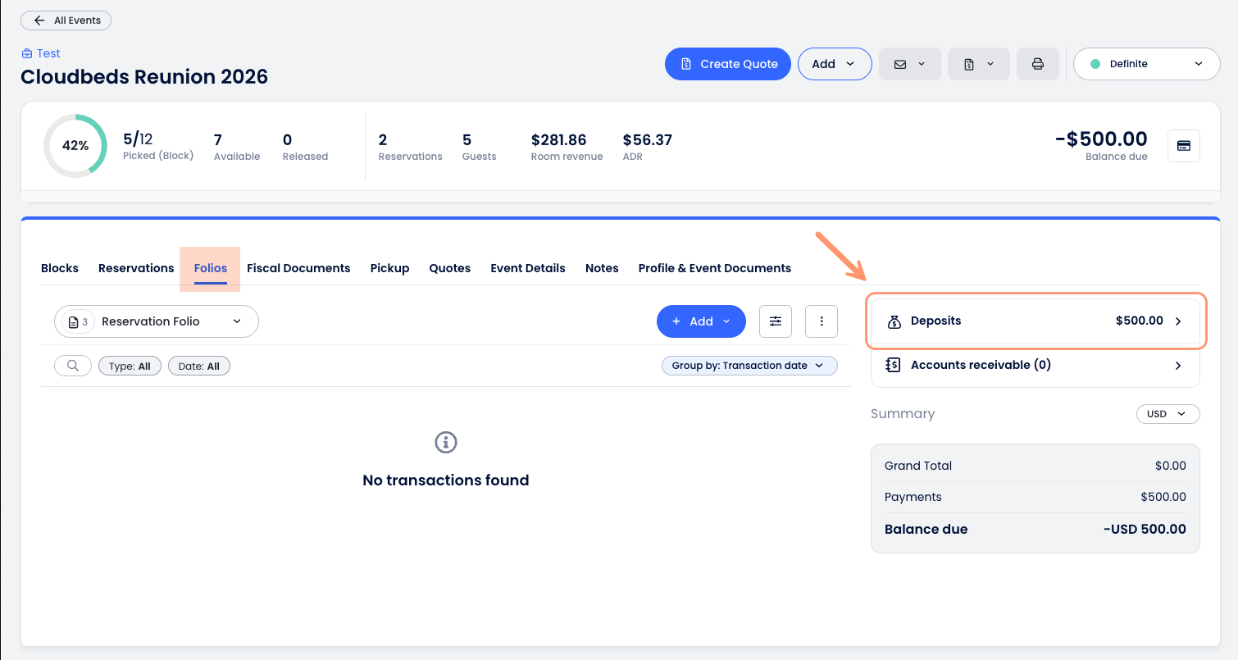Open the filter sliders settings icon
This screenshot has height=660, width=1238.
click(x=776, y=321)
